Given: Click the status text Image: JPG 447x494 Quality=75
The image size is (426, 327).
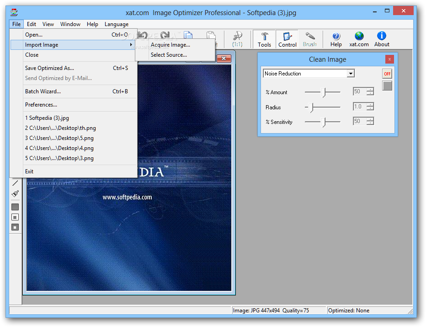Looking at the screenshot, I should click(271, 311).
